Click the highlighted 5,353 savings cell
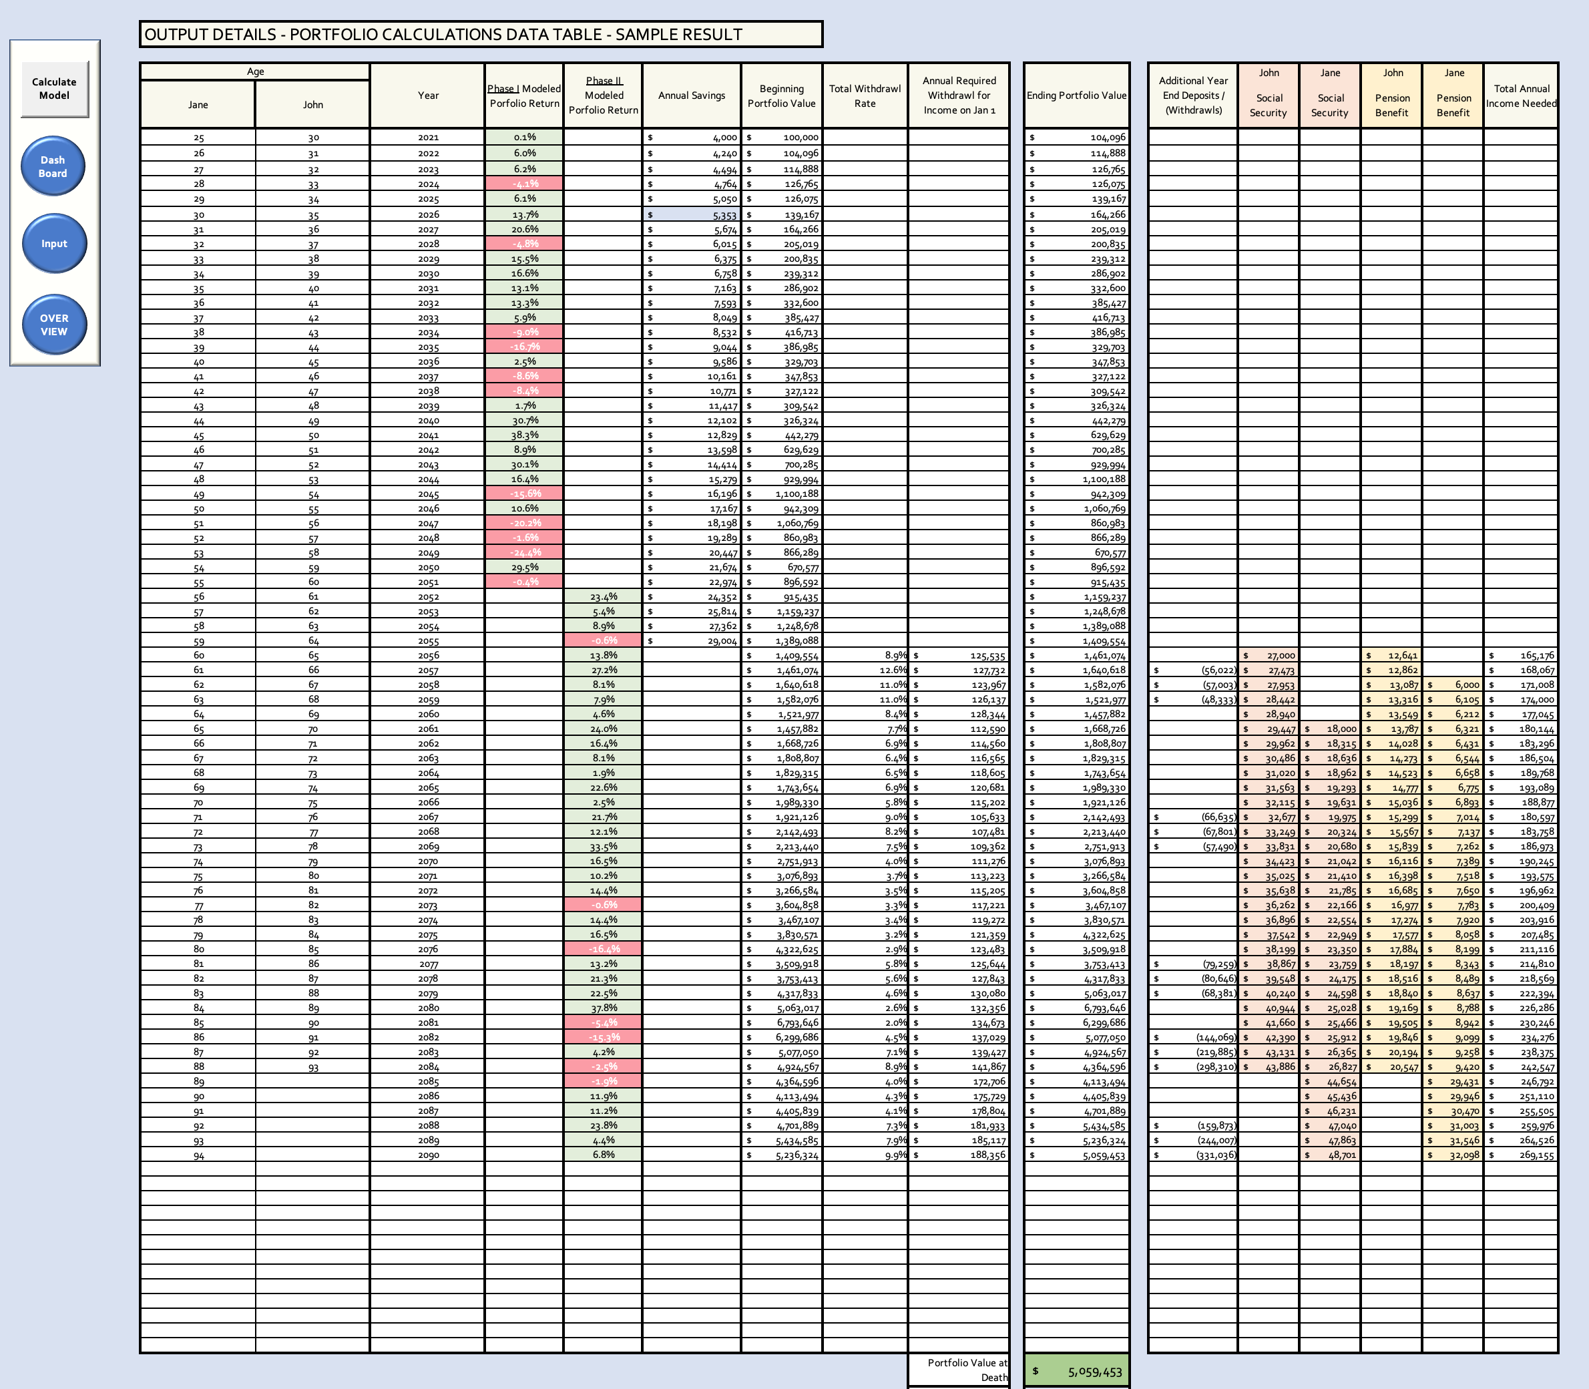 tap(692, 212)
